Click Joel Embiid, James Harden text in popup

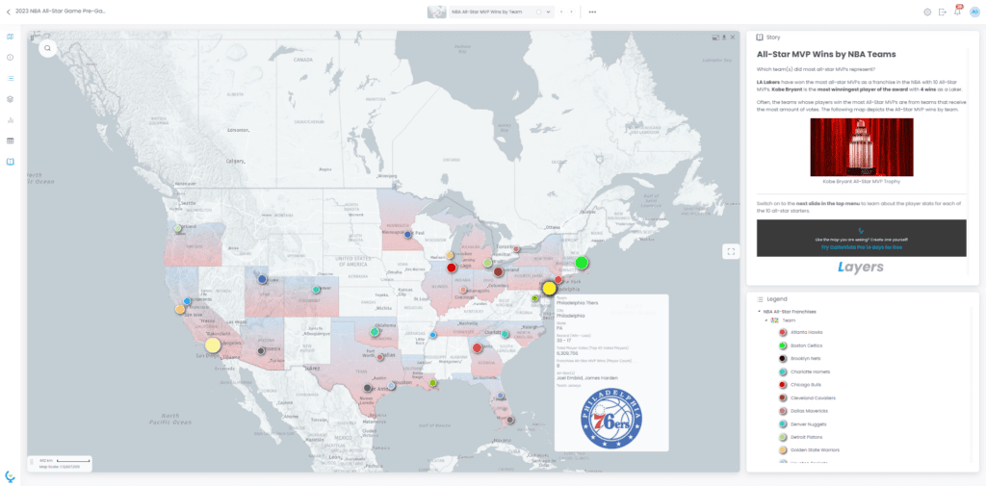[586, 378]
